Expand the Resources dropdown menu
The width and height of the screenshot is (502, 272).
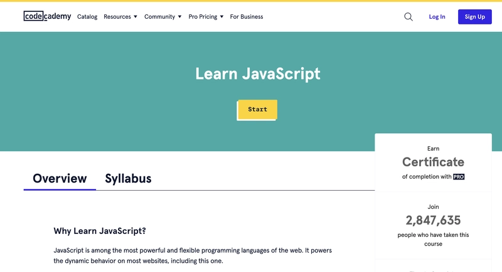[x=120, y=17]
